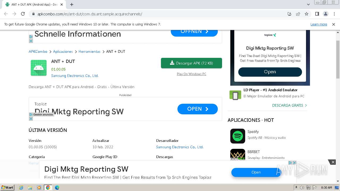Open LD Player - #1 Android Emulator
The width and height of the screenshot is (340, 191).
click(270, 90)
